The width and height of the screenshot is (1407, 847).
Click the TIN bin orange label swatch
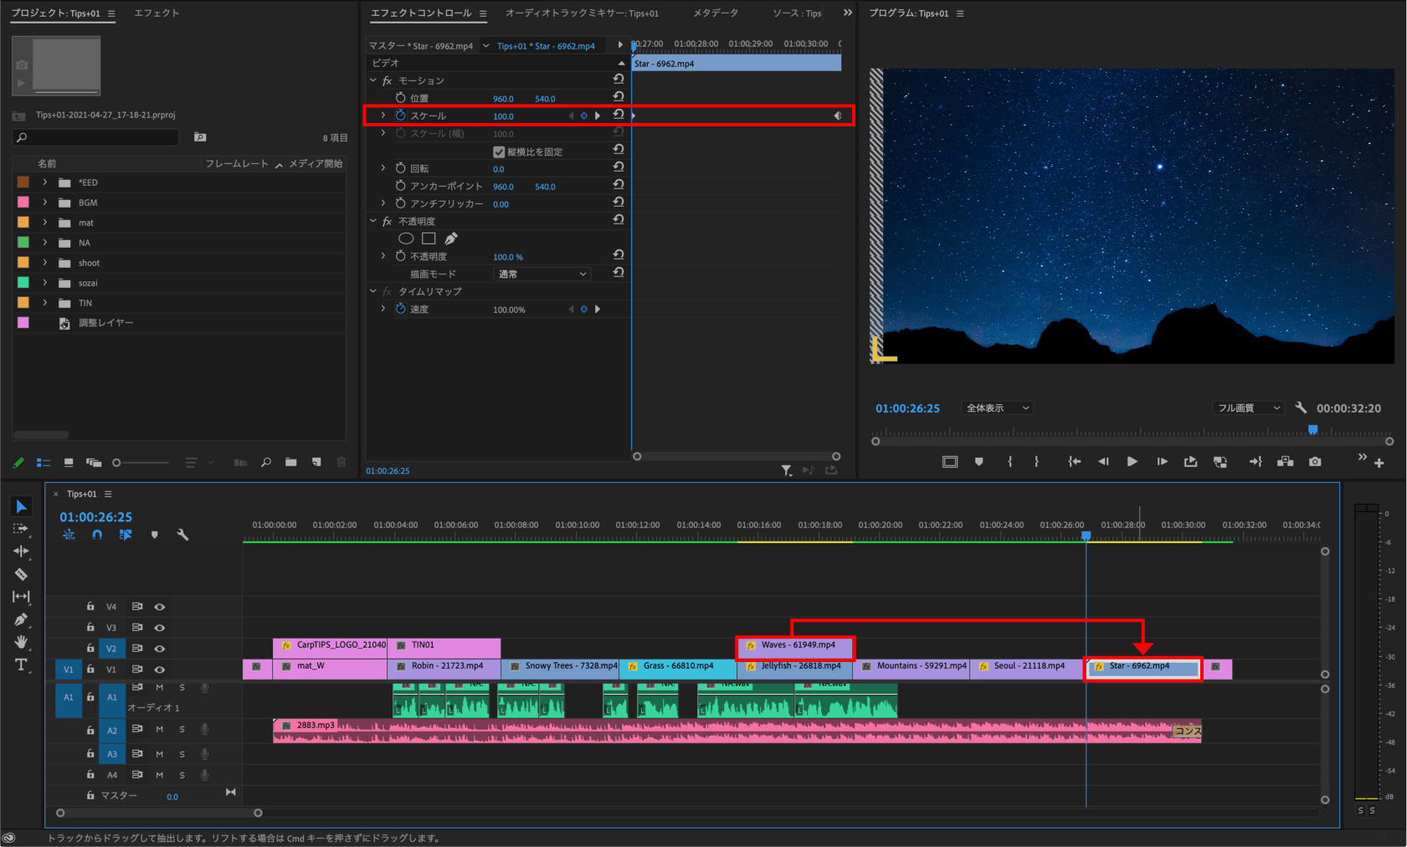click(23, 302)
